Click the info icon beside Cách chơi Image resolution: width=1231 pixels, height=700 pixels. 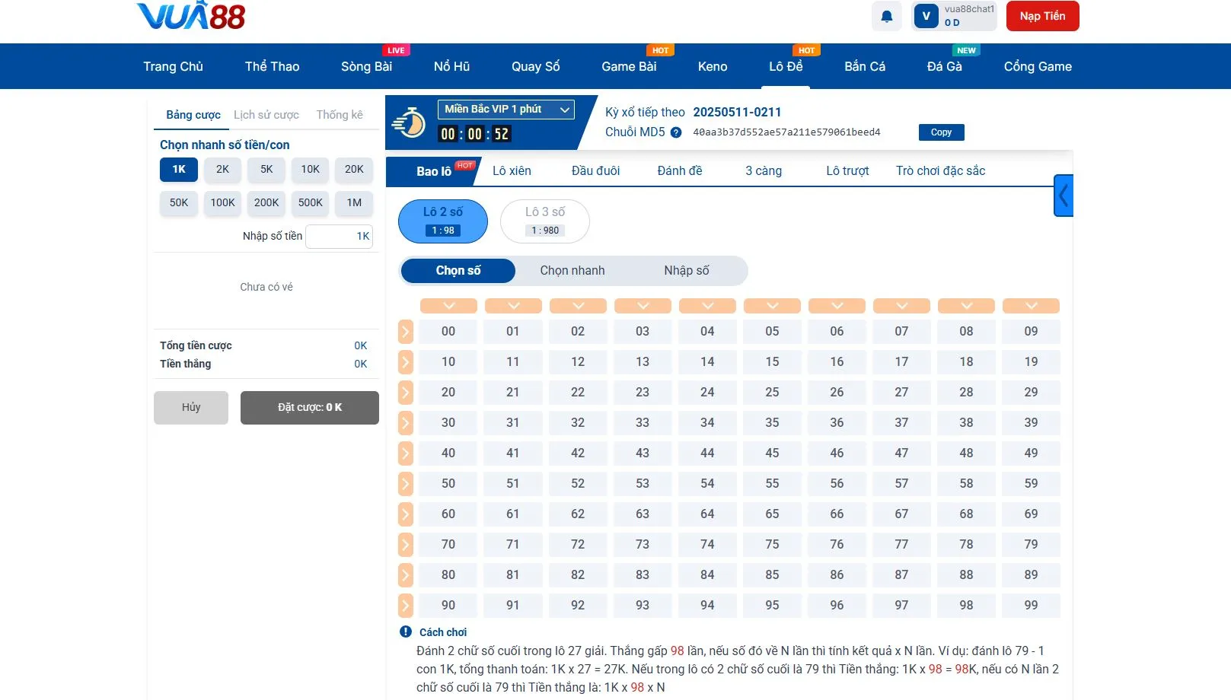[x=406, y=632]
